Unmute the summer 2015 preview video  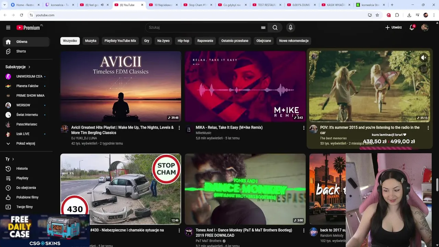point(424,58)
